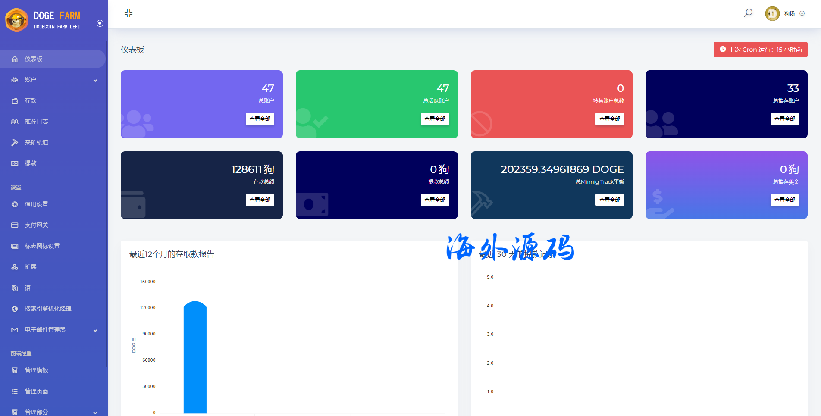
Task: Expand the 账户 accounts submenu
Action: click(x=95, y=80)
